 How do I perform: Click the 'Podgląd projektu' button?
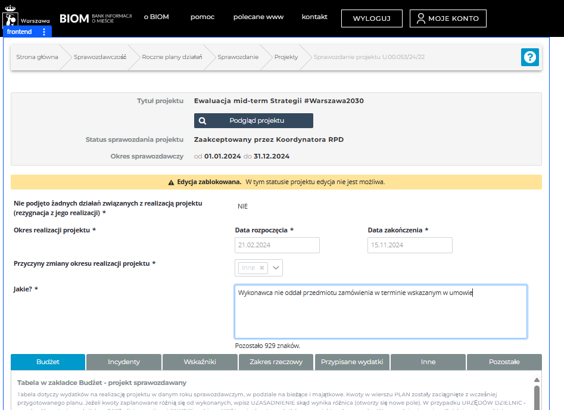click(x=253, y=120)
